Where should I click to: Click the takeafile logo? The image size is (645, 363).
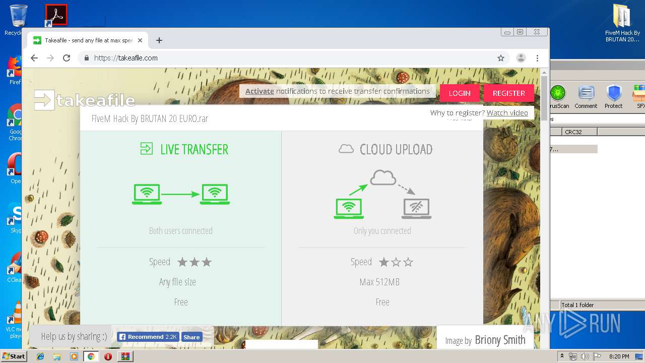(x=85, y=100)
